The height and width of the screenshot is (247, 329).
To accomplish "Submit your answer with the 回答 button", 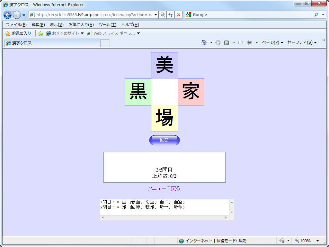I will [164, 140].
